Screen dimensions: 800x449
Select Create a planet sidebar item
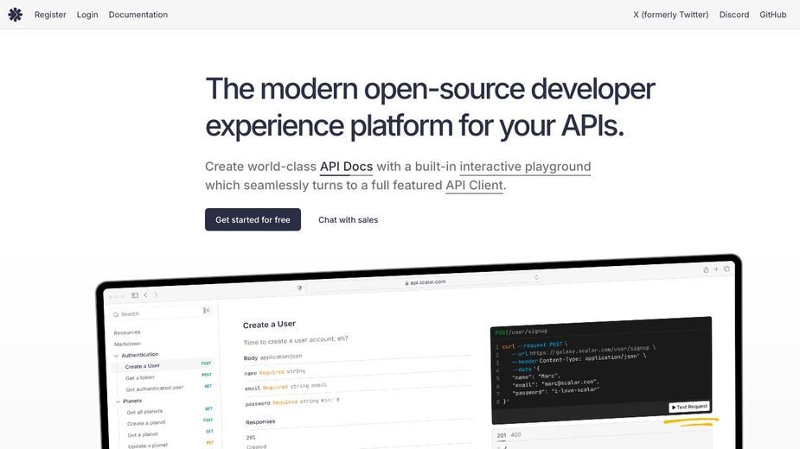(x=146, y=423)
